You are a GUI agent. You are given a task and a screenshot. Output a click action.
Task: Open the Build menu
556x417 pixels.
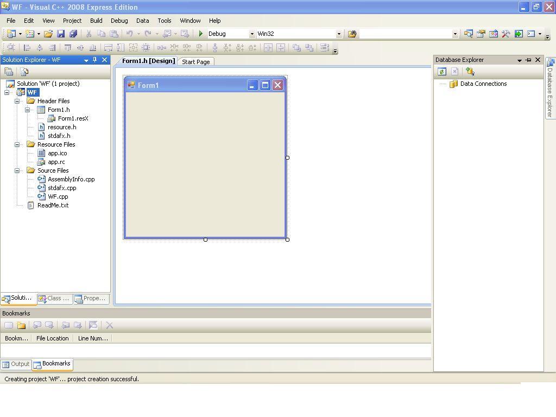click(96, 21)
